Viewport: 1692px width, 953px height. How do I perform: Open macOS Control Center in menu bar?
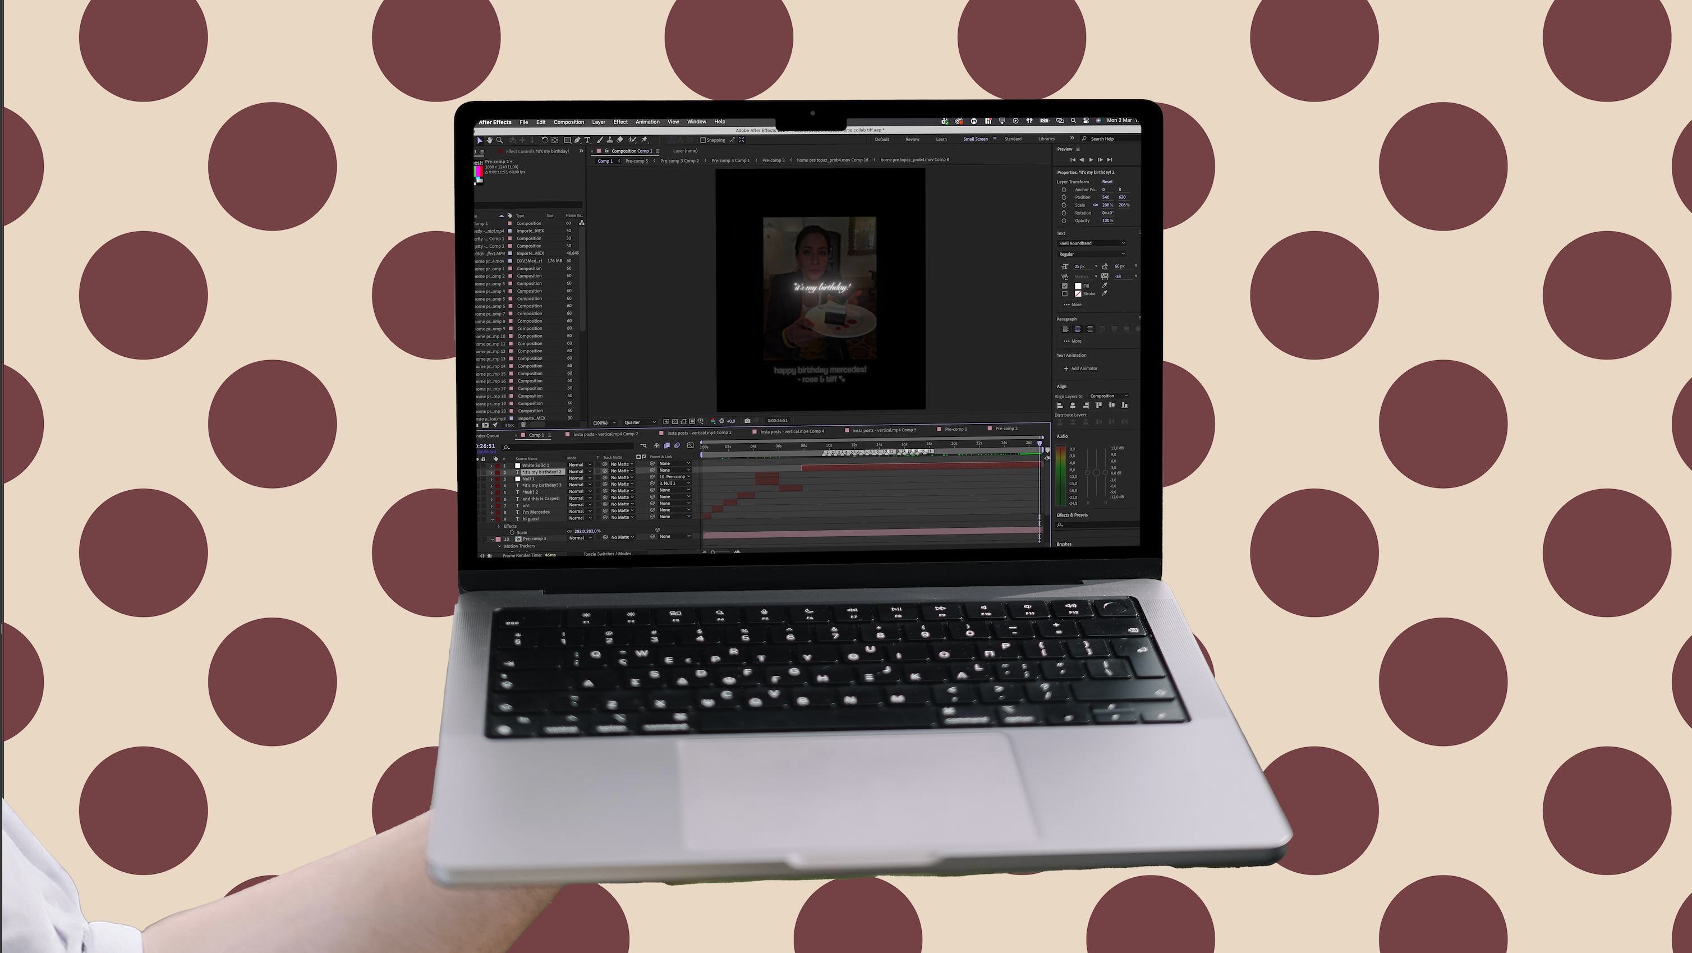(x=1087, y=121)
